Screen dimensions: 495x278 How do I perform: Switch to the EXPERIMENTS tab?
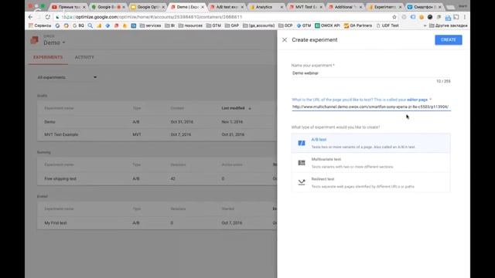click(48, 57)
